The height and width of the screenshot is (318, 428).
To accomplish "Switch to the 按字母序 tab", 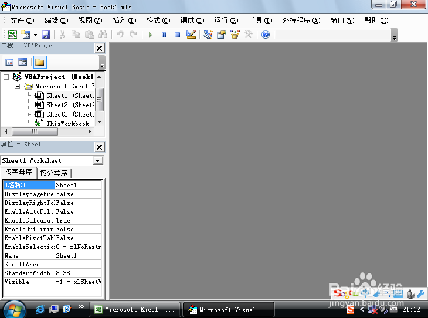I will coord(18,172).
